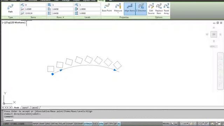Click the Reset Array icon

(166, 6)
